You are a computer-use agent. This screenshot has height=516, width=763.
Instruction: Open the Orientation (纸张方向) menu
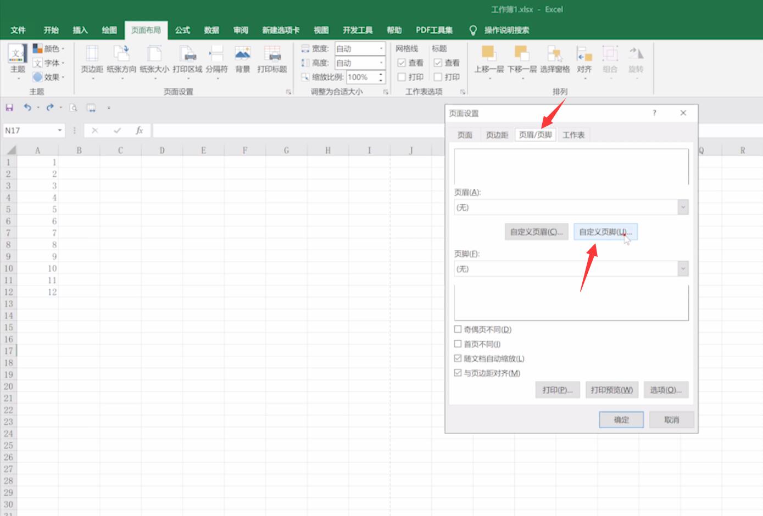[121, 61]
